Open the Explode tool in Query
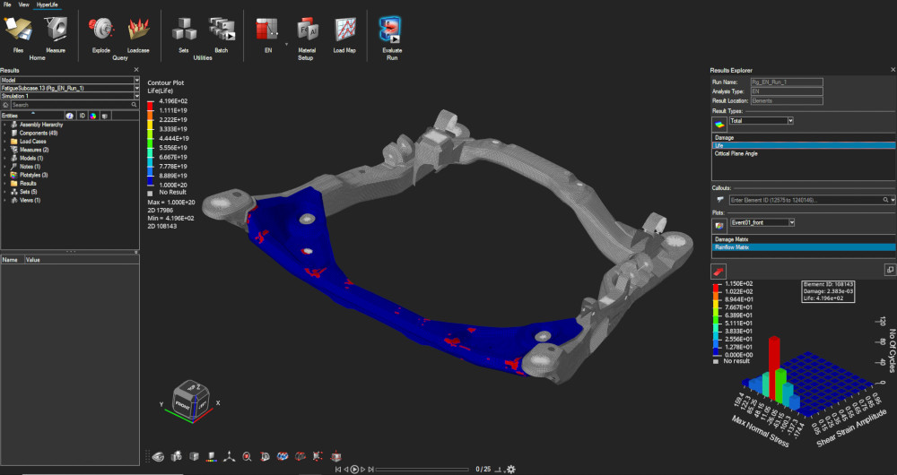Image resolution: width=897 pixels, height=475 pixels. click(100, 31)
